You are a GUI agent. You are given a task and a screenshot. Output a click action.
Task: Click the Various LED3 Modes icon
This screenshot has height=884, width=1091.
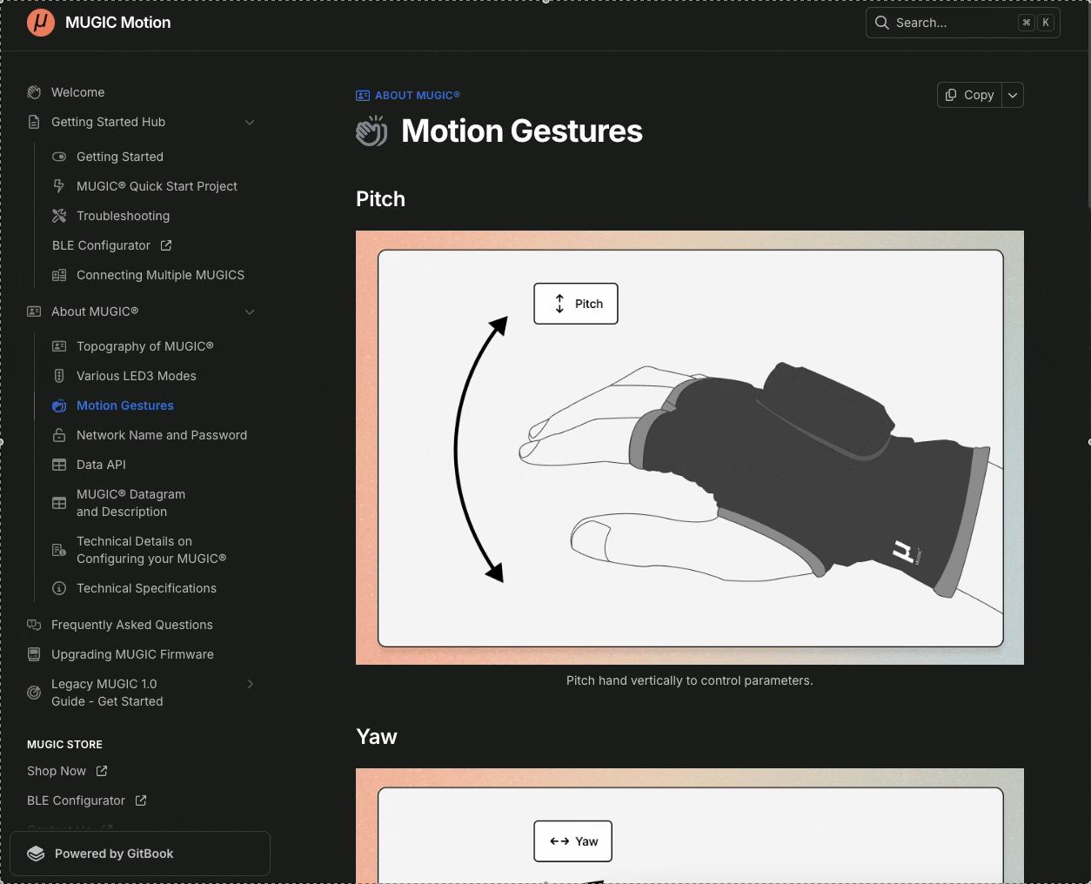tap(59, 376)
